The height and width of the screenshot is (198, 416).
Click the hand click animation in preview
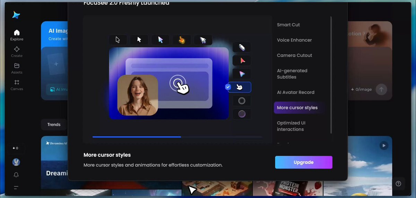(179, 84)
